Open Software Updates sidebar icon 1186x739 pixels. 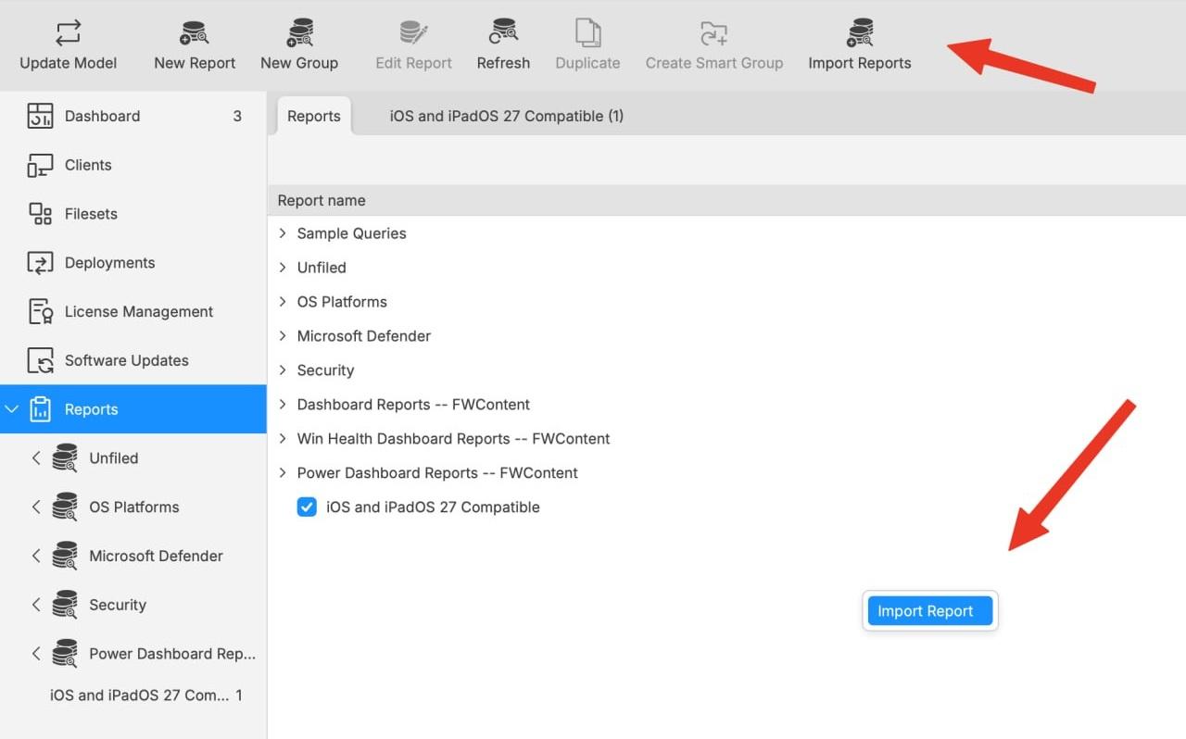(40, 360)
